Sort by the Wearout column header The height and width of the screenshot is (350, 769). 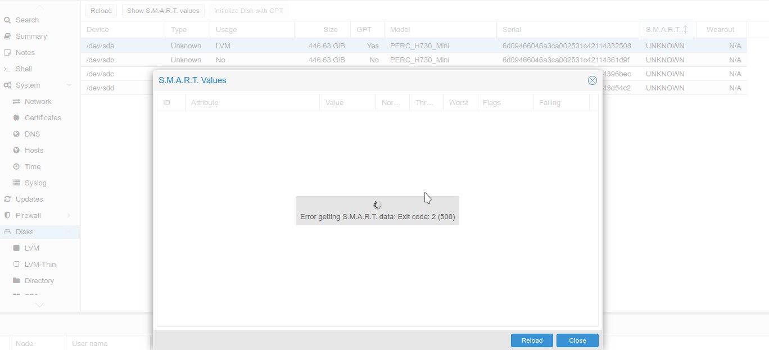coord(721,30)
